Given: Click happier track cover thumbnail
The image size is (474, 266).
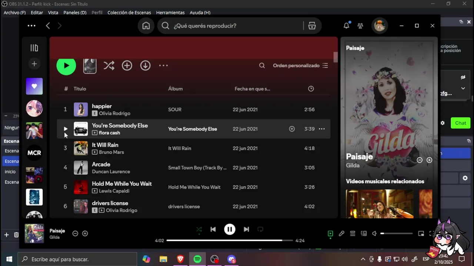Looking at the screenshot, I should (x=81, y=109).
